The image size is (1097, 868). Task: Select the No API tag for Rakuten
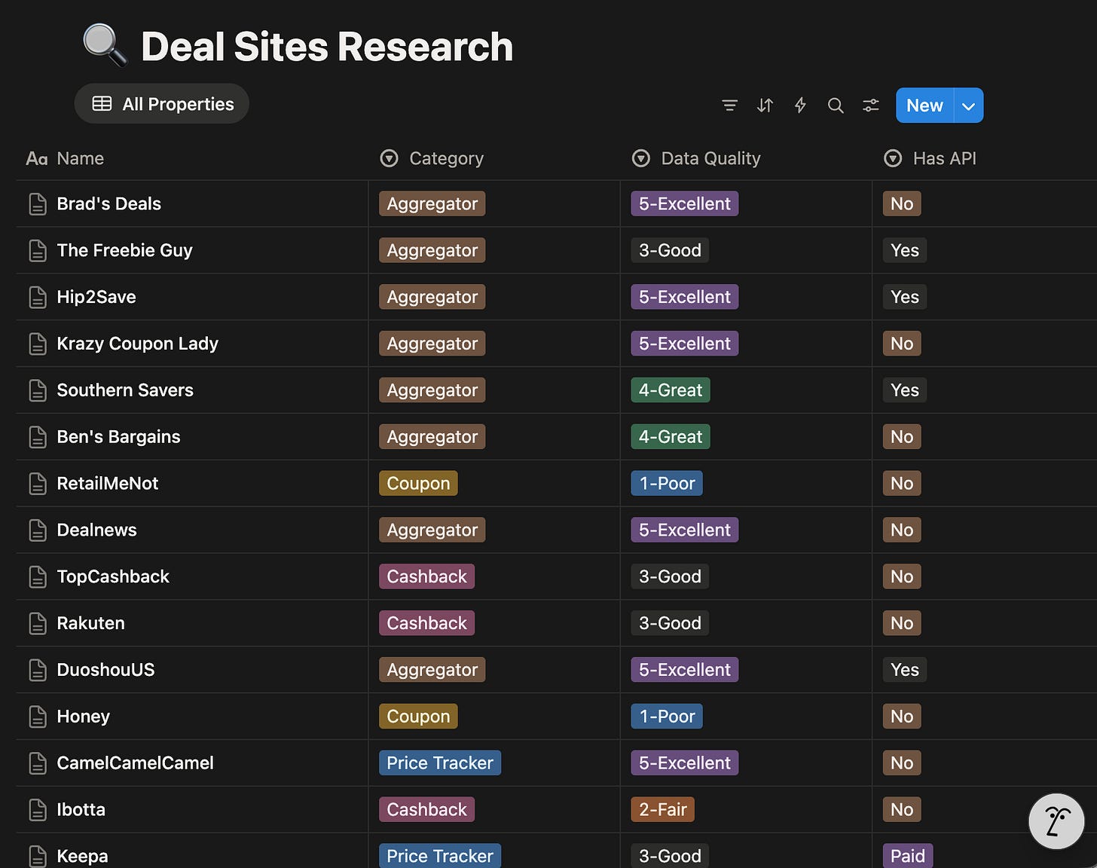coord(902,623)
